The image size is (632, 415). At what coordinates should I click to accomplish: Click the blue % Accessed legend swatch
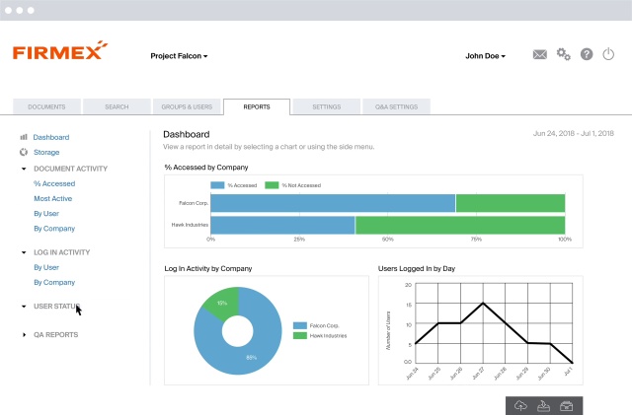(217, 185)
